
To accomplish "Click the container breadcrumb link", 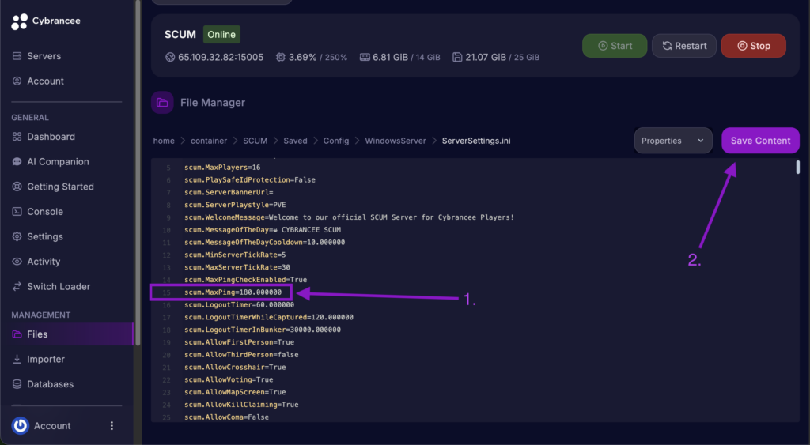I will pos(209,141).
